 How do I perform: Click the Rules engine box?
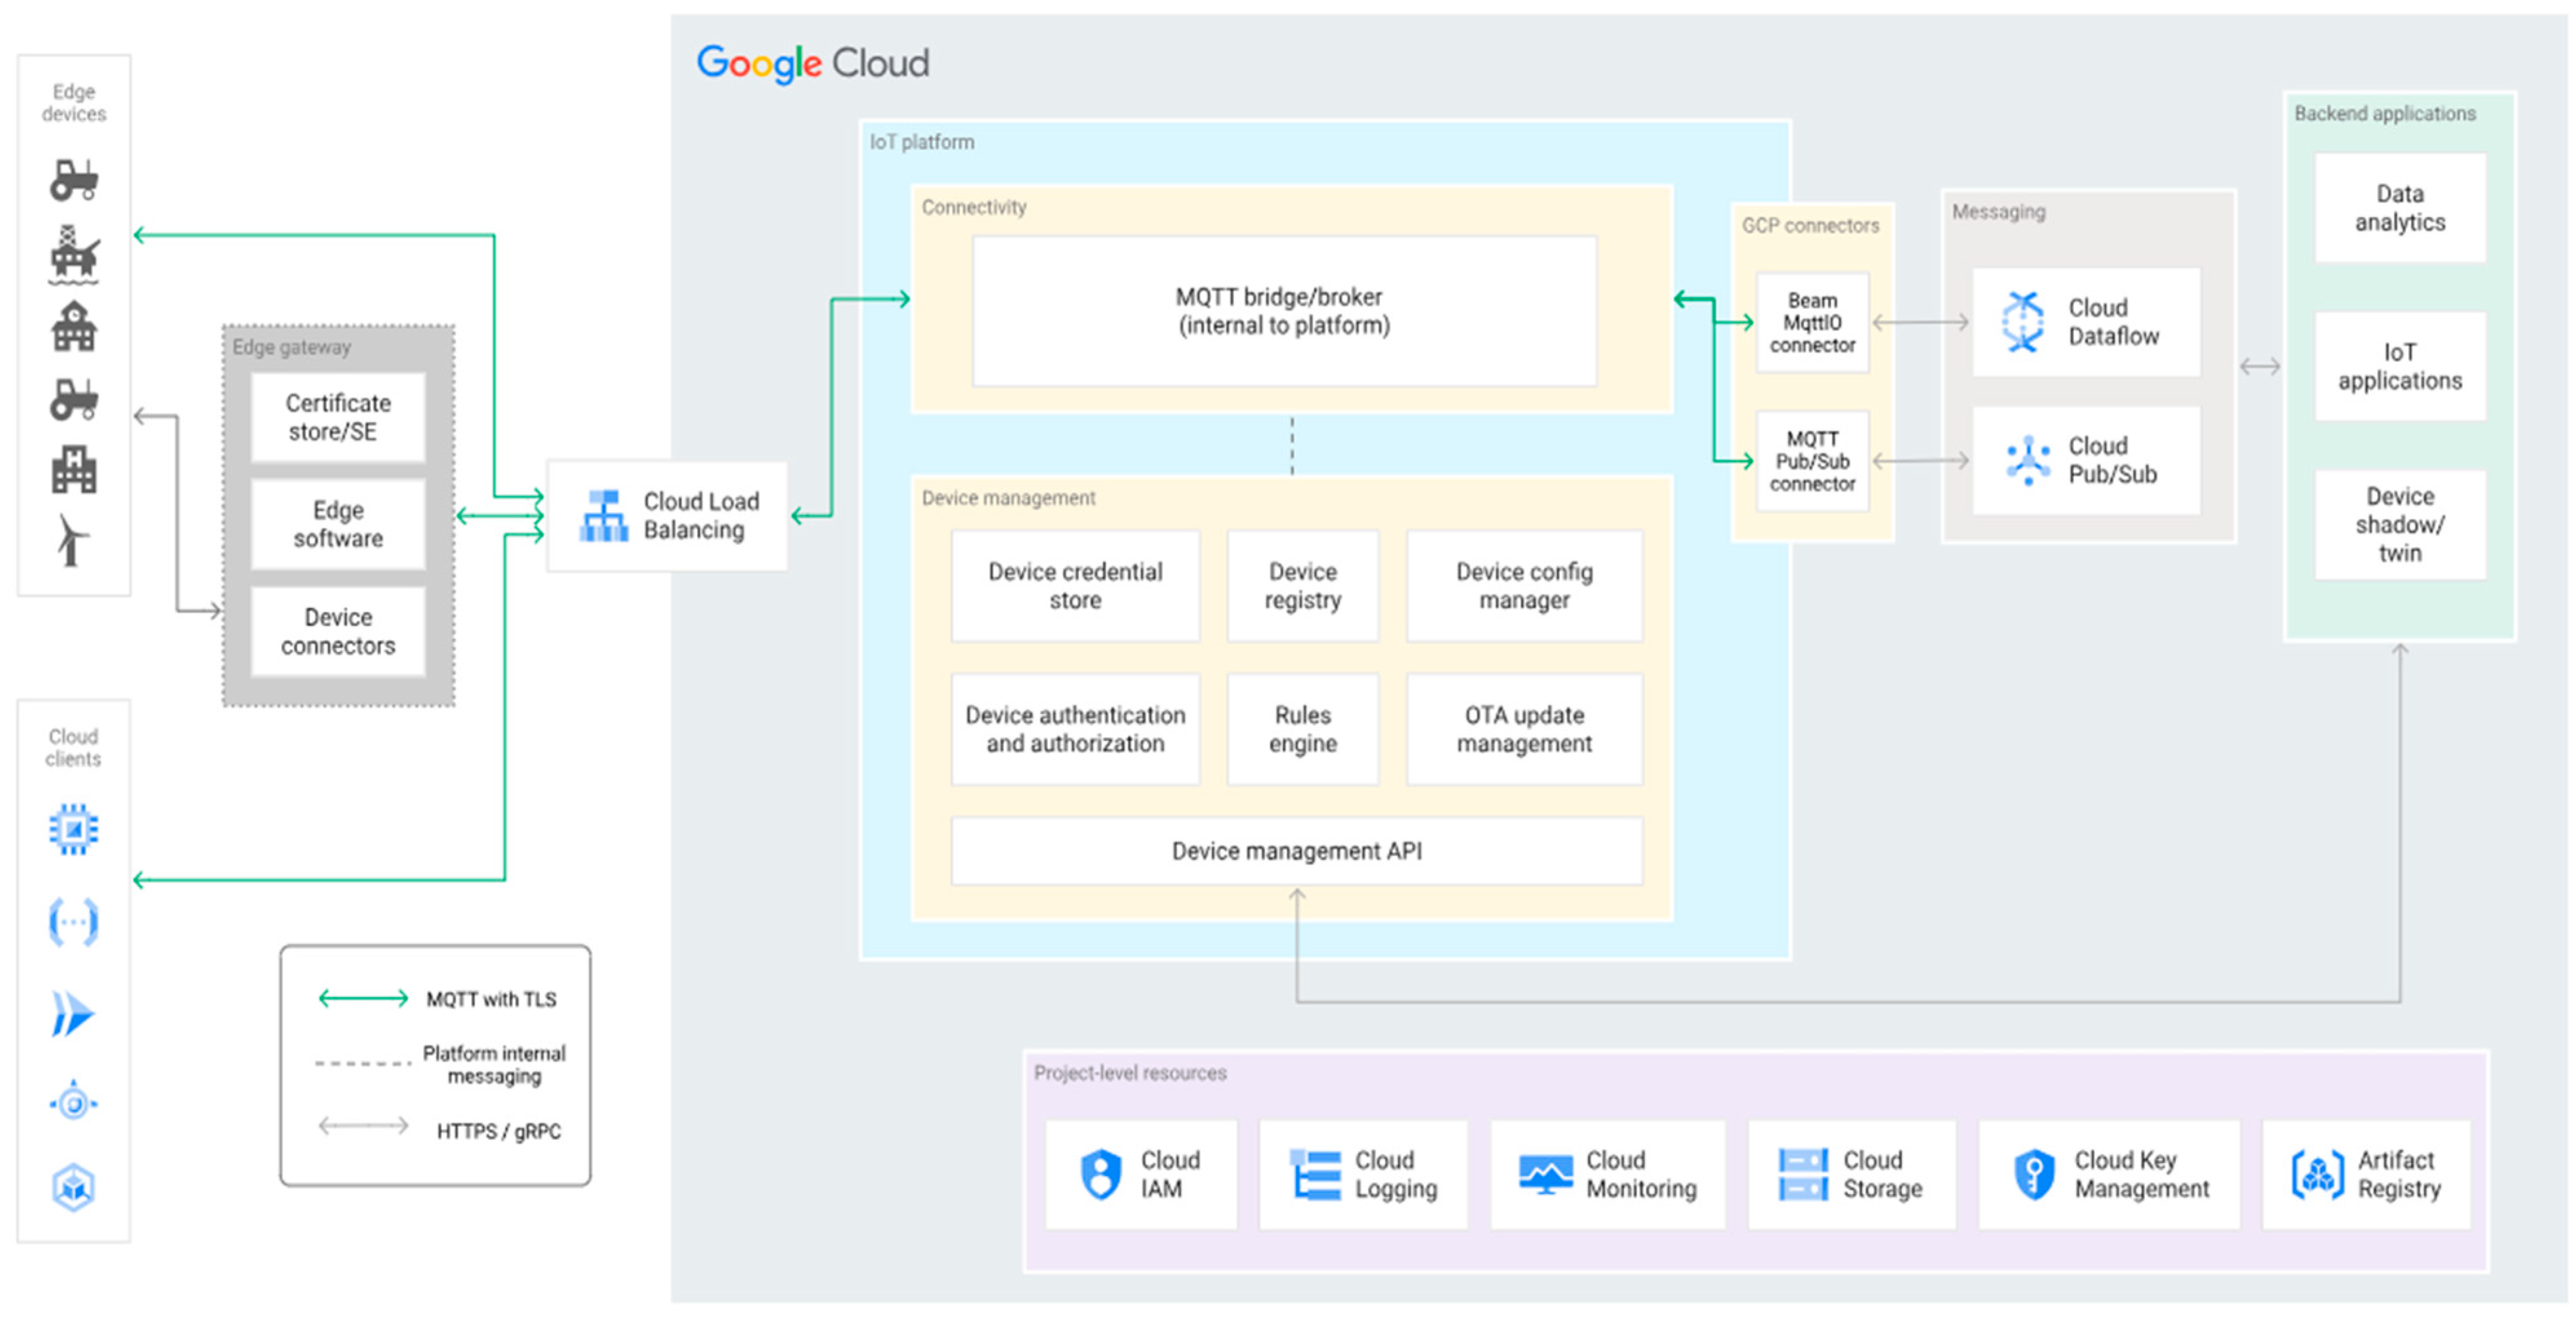pyautogui.click(x=1302, y=729)
